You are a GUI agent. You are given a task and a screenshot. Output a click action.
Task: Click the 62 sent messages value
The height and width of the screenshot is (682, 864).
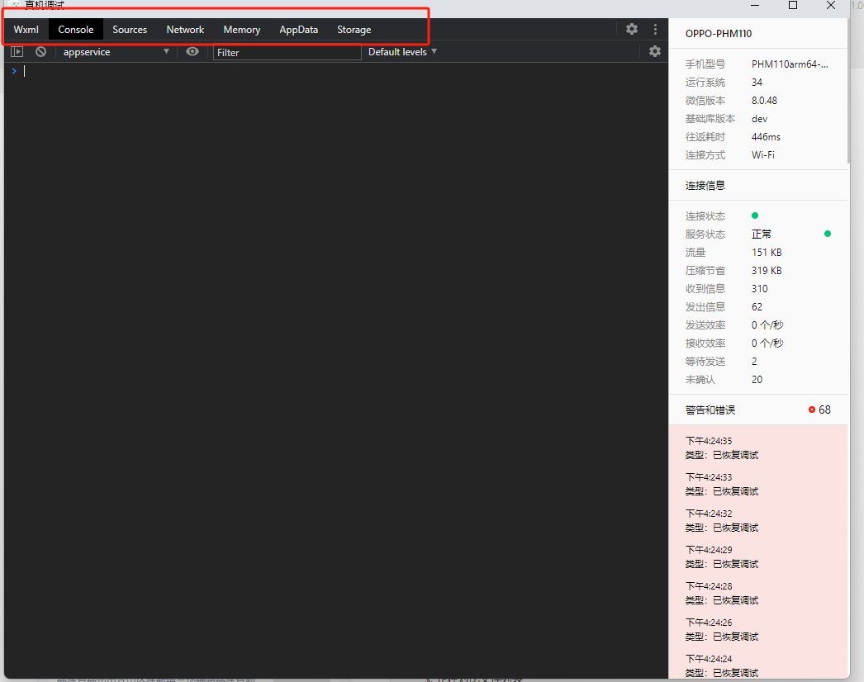pyautogui.click(x=757, y=307)
